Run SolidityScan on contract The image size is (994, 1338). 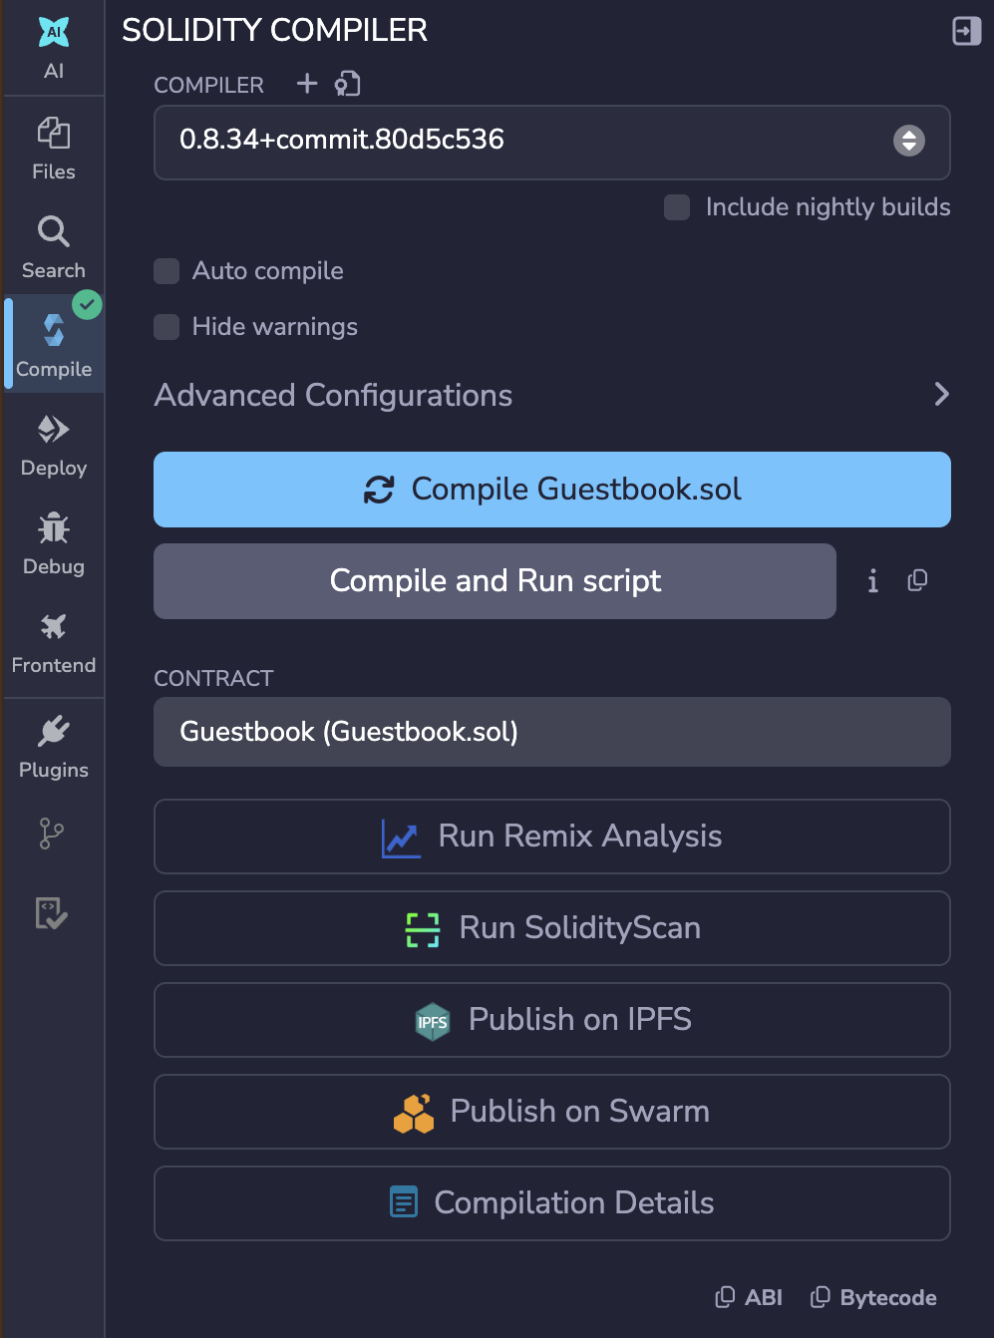(x=551, y=928)
